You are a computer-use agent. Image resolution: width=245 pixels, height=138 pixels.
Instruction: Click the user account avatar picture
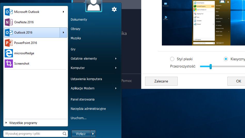[x=94, y=6]
